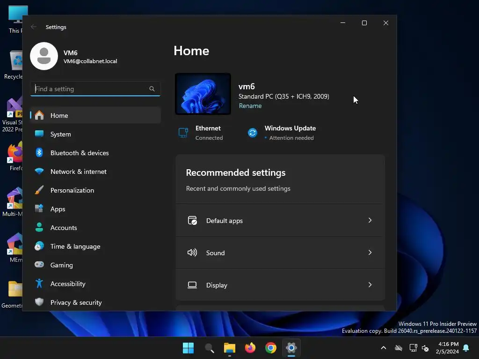Click the Apps icon in sidebar
This screenshot has height=359, width=479.
click(39, 208)
